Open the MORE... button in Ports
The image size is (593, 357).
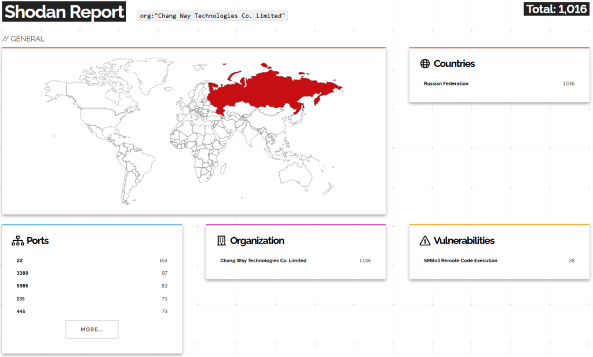click(92, 329)
